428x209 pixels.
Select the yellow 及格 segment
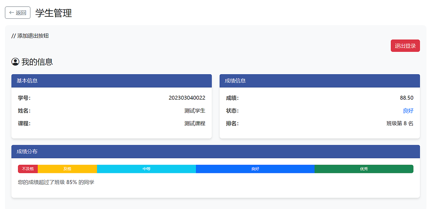click(x=68, y=169)
